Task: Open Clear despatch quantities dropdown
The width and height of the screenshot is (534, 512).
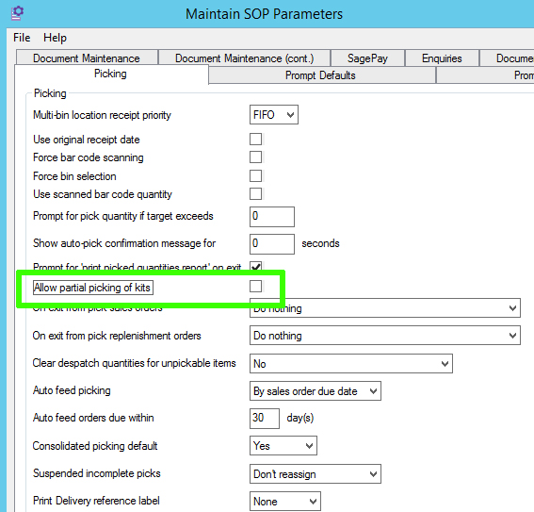Action: click(350, 363)
